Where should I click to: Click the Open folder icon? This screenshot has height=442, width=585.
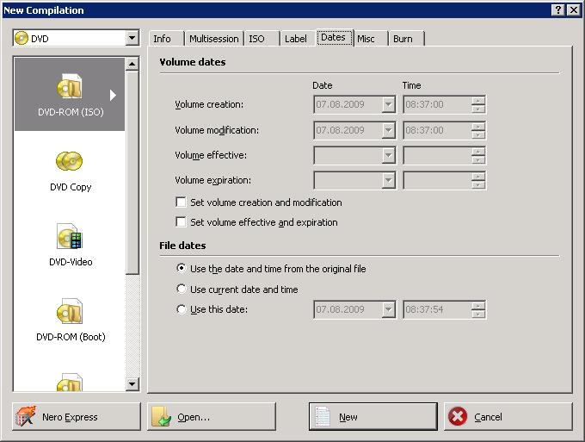click(x=161, y=416)
